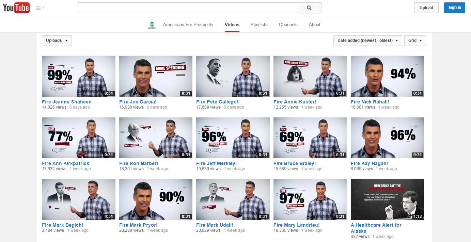Open the Healthcare Alert for Alaska thumbnail
471x242 pixels.
(387, 199)
